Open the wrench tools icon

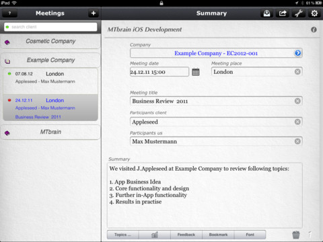click(x=299, y=13)
